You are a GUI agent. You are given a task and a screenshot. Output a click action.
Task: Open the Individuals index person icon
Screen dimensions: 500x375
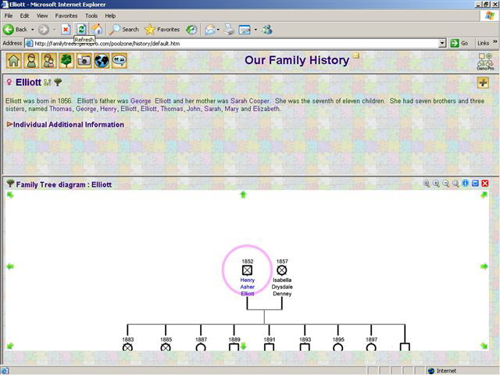tap(31, 61)
